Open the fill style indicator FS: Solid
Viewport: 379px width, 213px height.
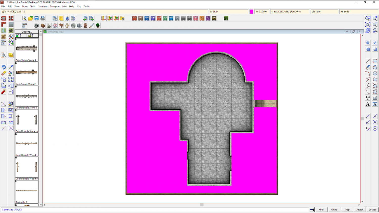(359, 12)
